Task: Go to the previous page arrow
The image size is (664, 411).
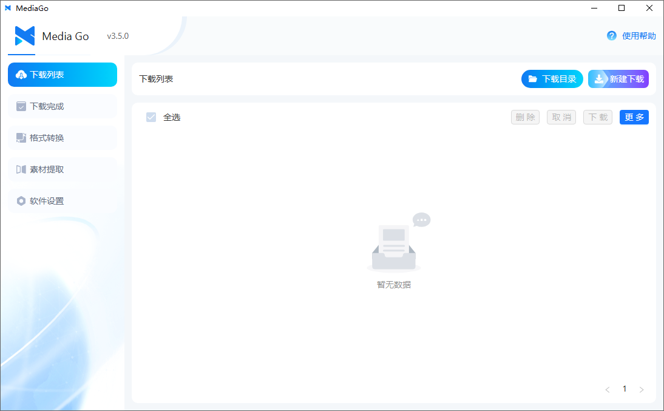Action: (x=608, y=389)
